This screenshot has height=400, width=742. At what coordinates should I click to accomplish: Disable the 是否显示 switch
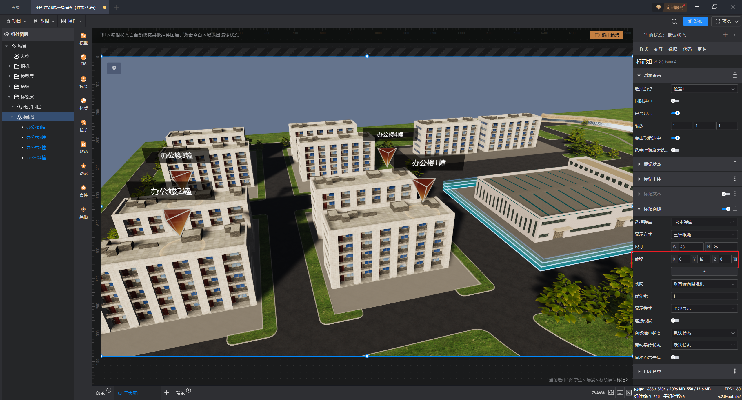click(x=675, y=113)
